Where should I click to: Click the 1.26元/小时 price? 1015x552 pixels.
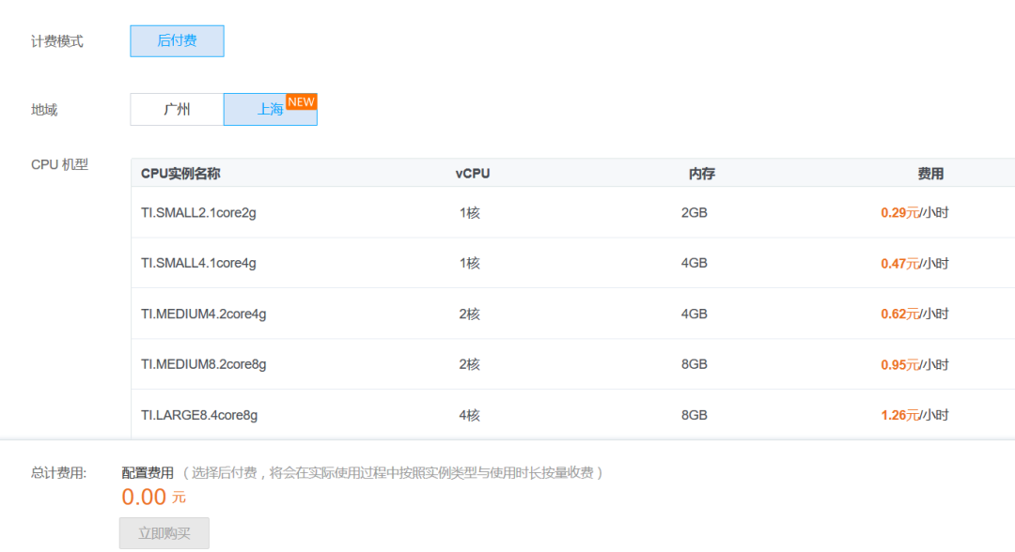coord(914,415)
